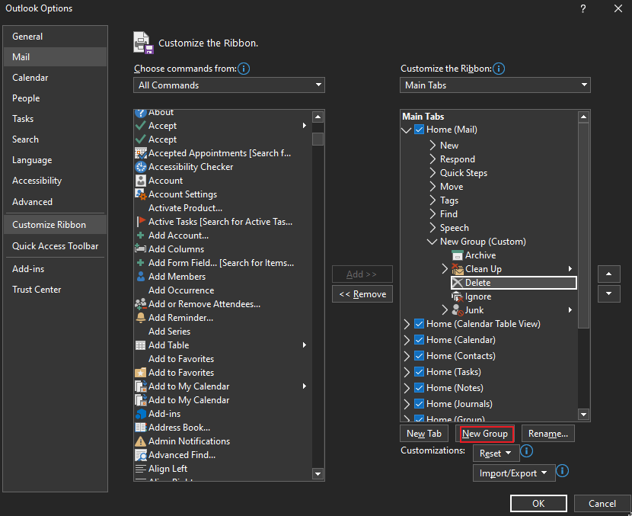The image size is (632, 516).
Task: Uncheck the Home (Mail) checkbox
Action: pos(419,129)
